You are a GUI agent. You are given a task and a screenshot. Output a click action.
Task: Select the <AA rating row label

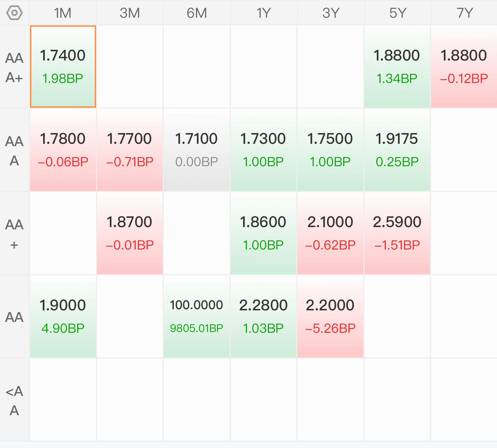pos(15,401)
